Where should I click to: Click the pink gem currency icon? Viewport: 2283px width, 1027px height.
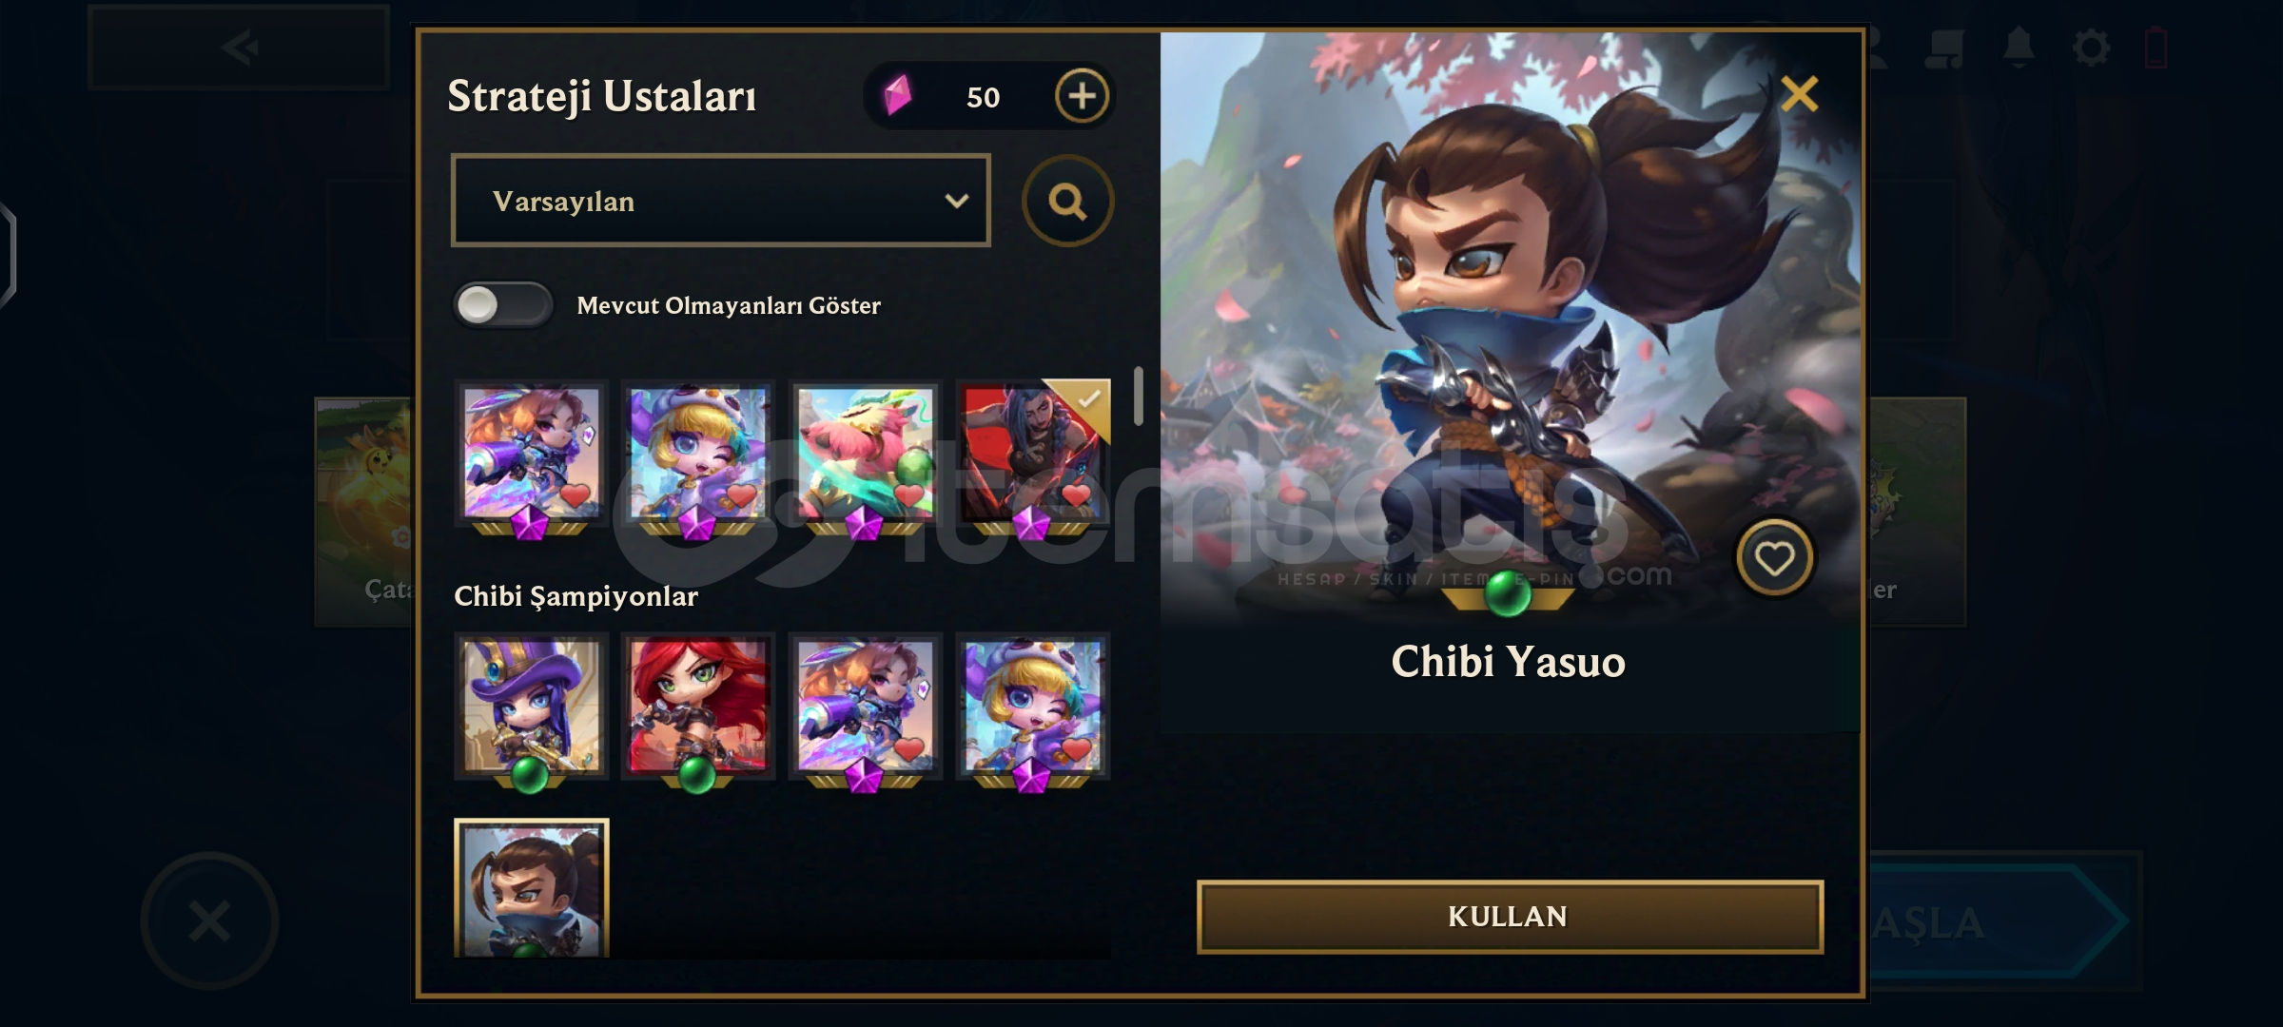coord(897,95)
